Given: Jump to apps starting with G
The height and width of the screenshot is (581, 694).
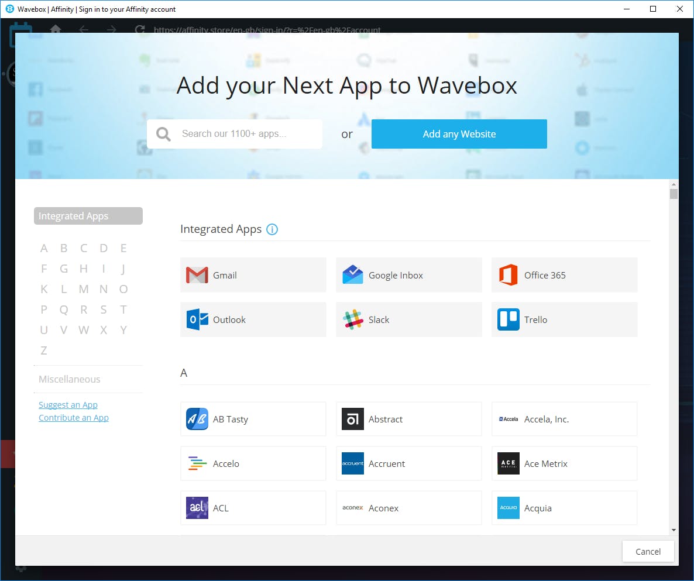Looking at the screenshot, I should click(x=64, y=268).
